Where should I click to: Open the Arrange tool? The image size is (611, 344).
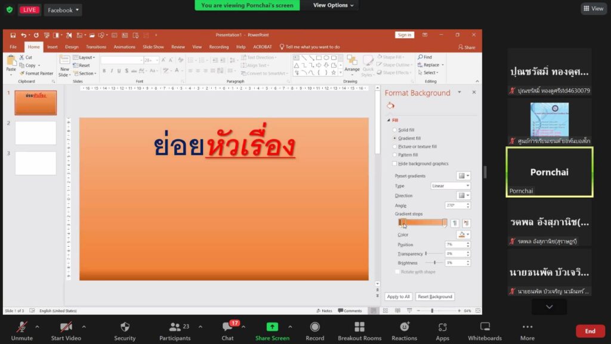click(352, 63)
